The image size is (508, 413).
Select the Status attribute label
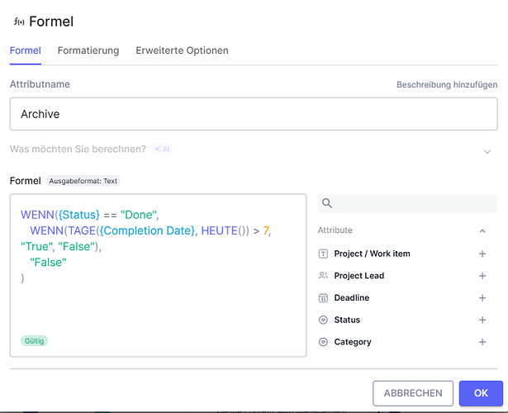347,320
